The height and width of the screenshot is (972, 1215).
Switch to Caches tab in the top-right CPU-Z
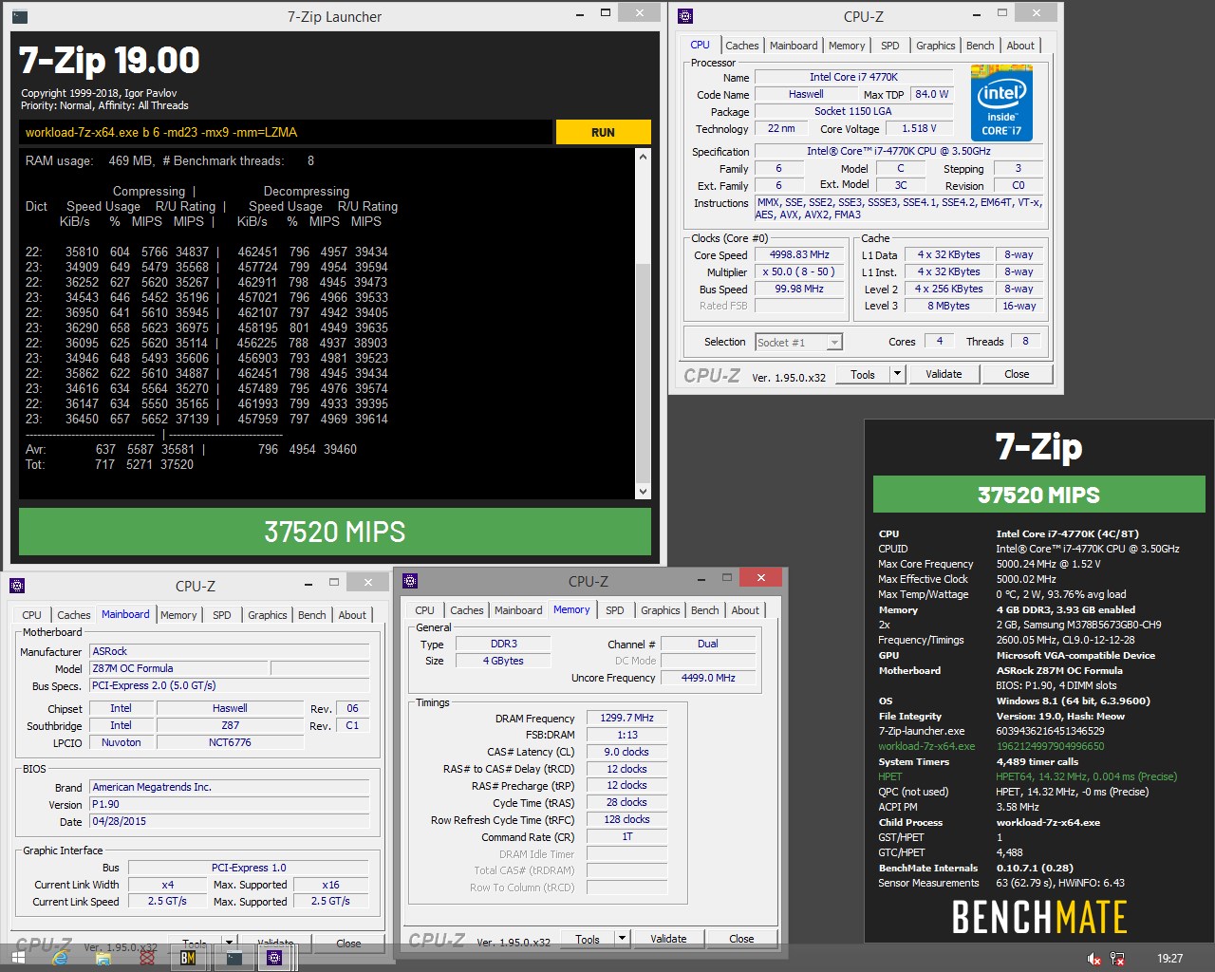[x=741, y=46]
